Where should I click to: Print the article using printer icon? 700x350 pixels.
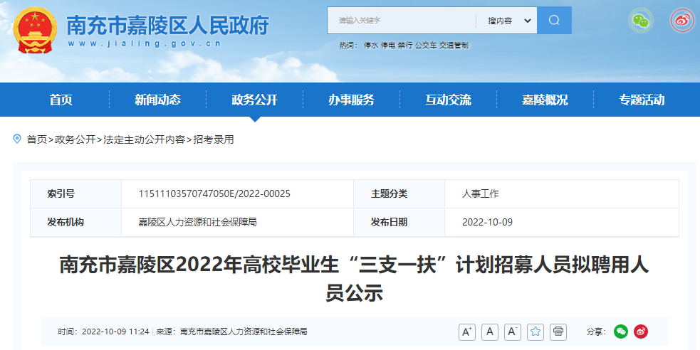point(559,332)
